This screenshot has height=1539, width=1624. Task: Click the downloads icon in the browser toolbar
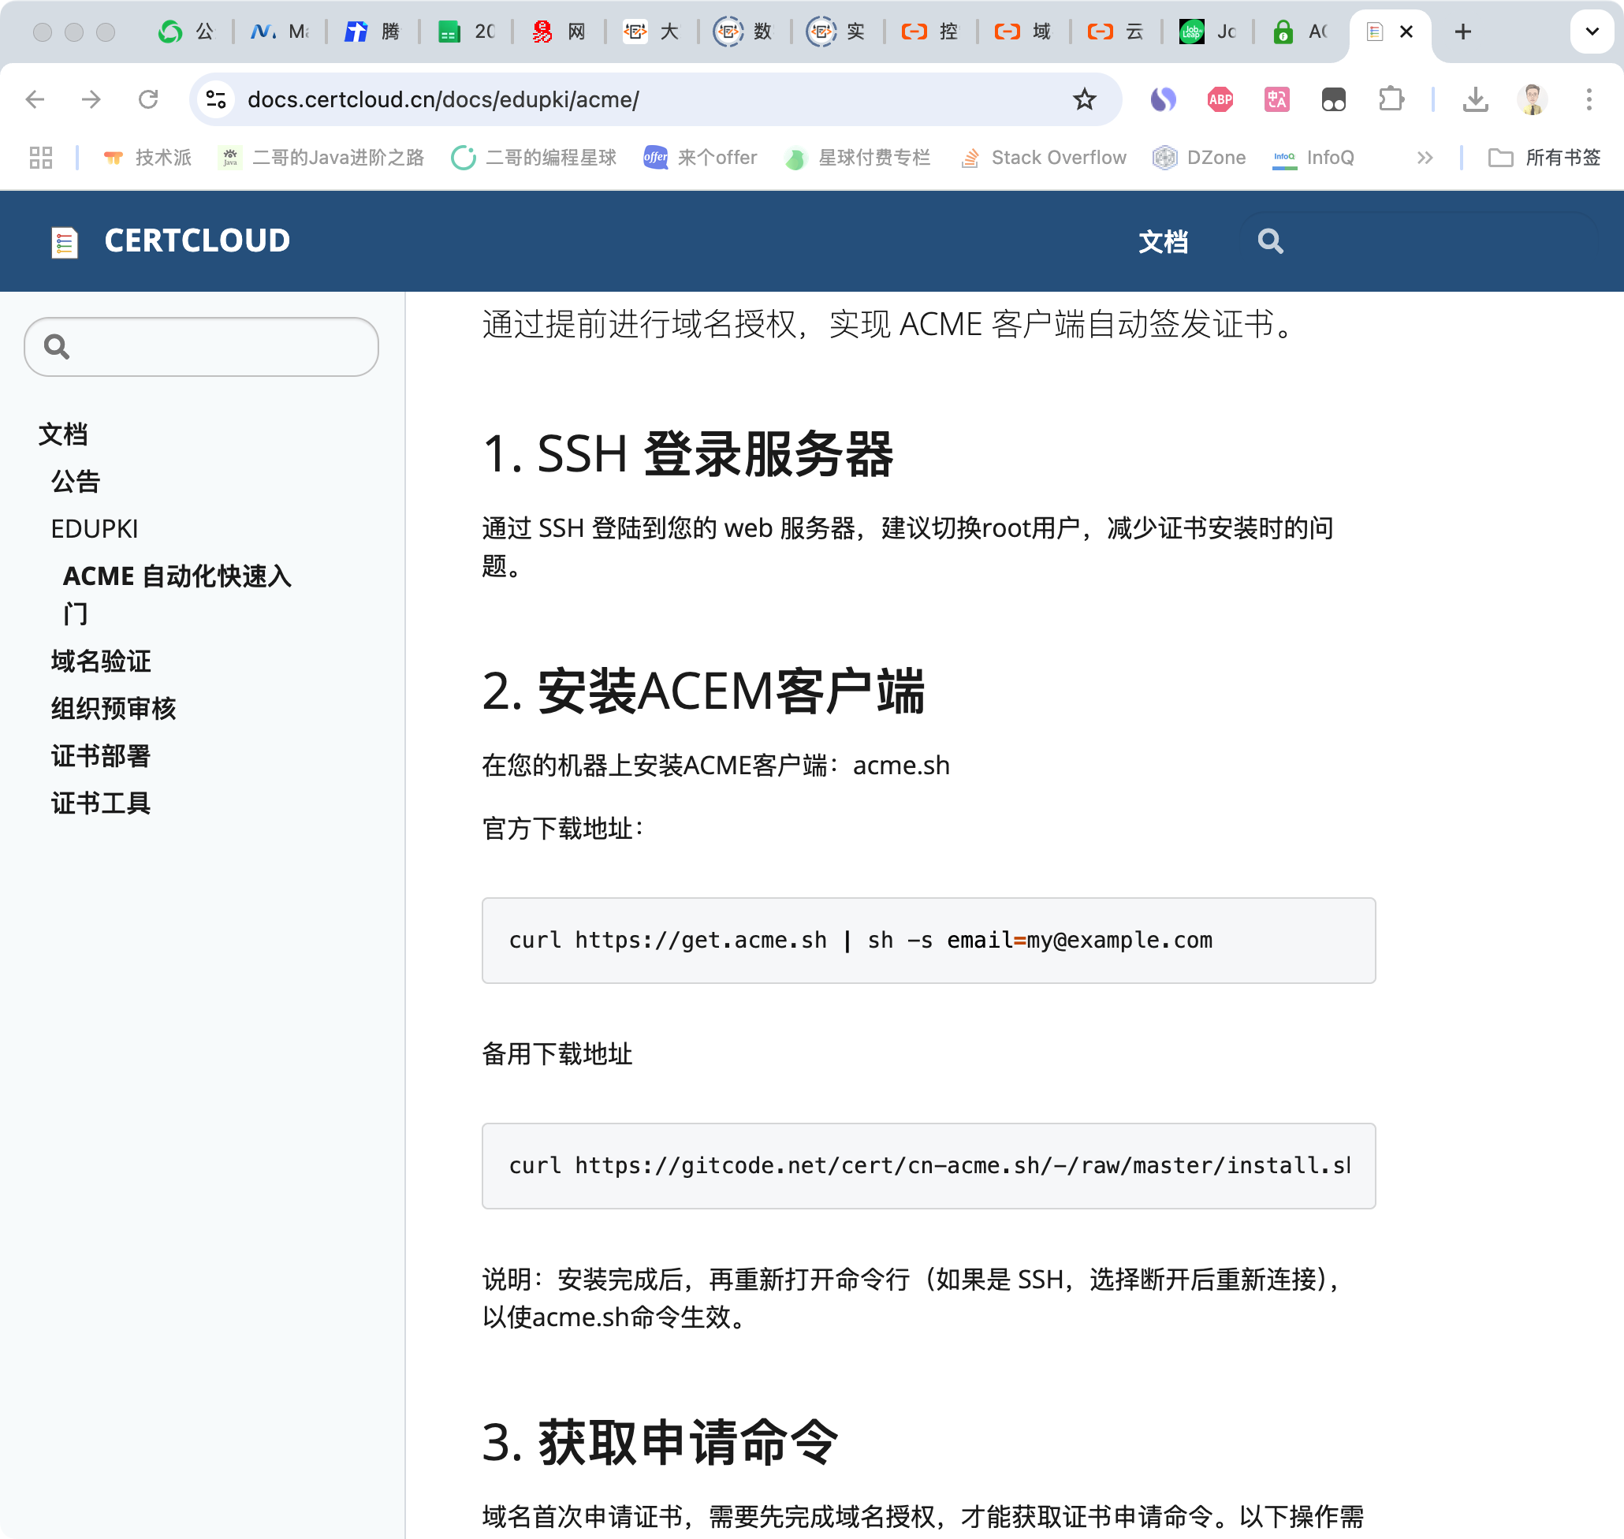1477,99
